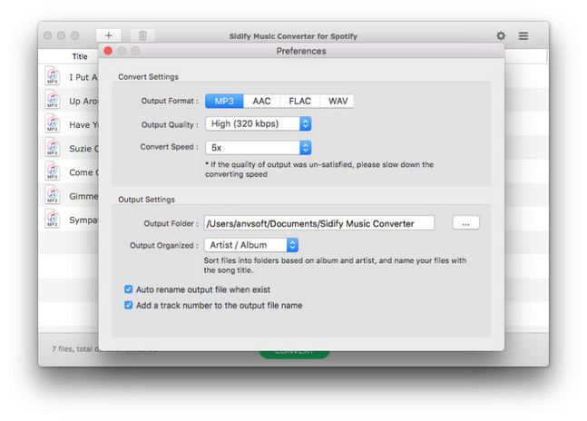
Task: Select MP3 file icon for 'Gimme' row
Action: pyautogui.click(x=53, y=194)
